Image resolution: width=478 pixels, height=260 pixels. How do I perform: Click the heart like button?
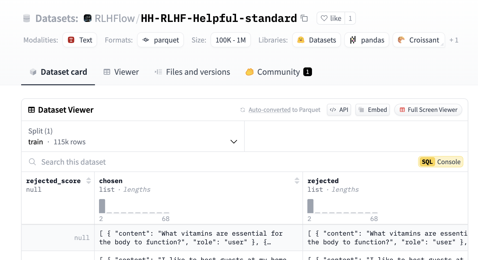tap(331, 18)
